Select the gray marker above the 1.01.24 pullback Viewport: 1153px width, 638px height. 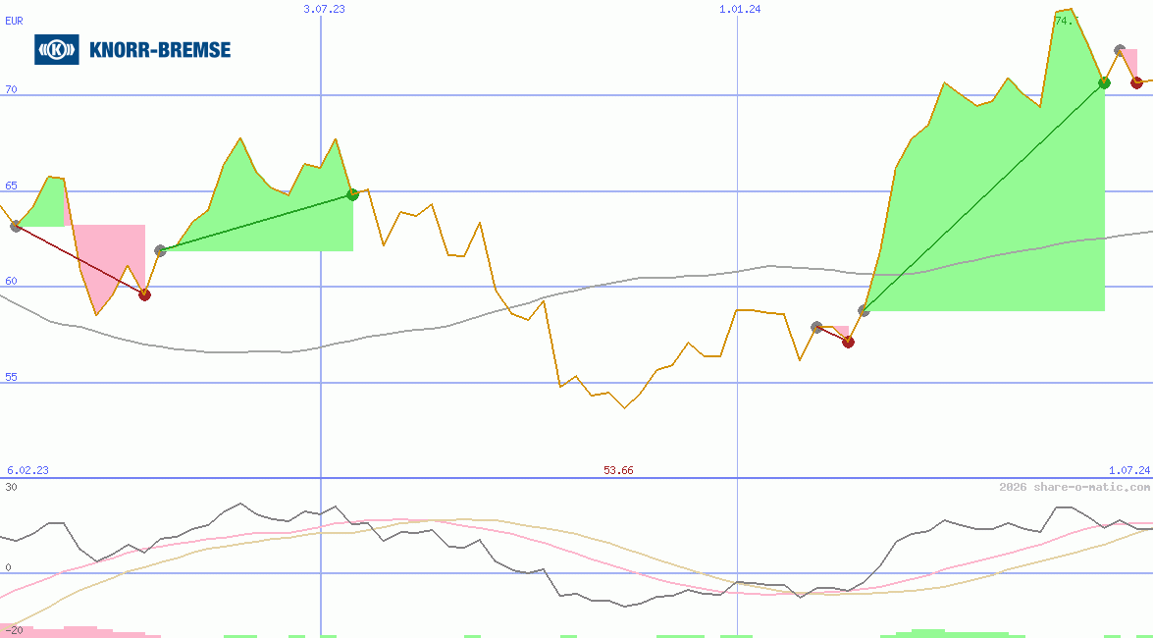click(x=817, y=326)
